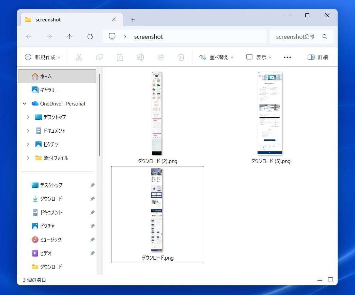The image size is (355, 295).
Task: Click the paste clipboard icon
Action: tap(120, 57)
